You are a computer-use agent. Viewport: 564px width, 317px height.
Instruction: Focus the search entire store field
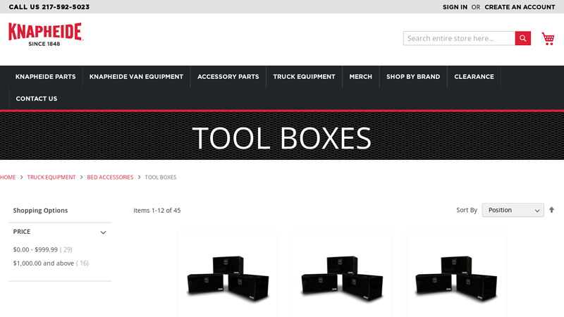pos(459,39)
